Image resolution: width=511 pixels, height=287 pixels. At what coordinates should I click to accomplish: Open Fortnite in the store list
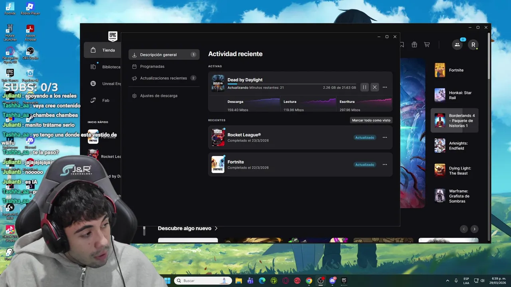[x=455, y=70]
